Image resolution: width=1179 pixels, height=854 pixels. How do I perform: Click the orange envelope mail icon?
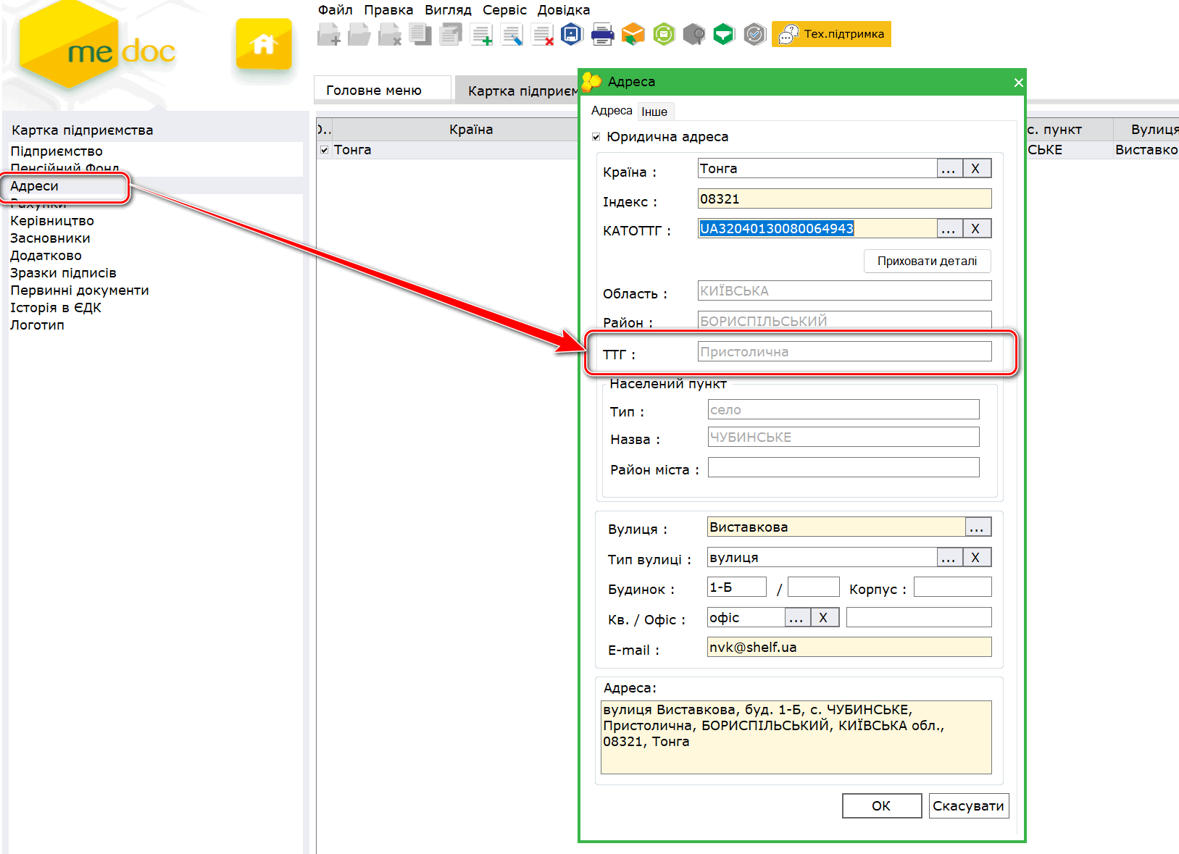click(633, 34)
